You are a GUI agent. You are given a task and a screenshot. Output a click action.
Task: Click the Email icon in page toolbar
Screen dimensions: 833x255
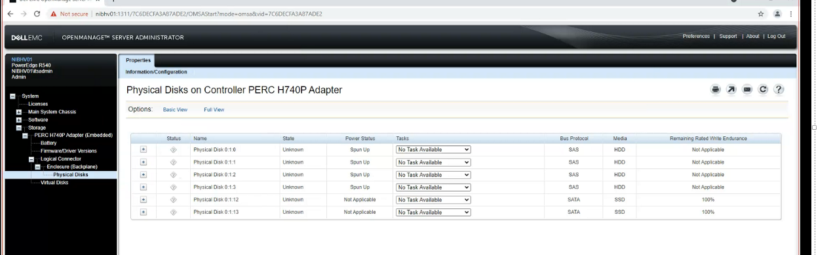[747, 90]
